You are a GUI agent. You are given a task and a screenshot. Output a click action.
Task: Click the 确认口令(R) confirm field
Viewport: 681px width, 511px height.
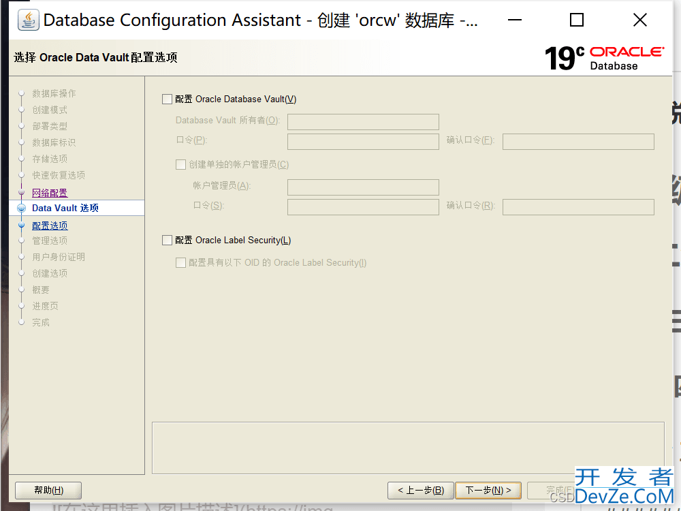(578, 207)
